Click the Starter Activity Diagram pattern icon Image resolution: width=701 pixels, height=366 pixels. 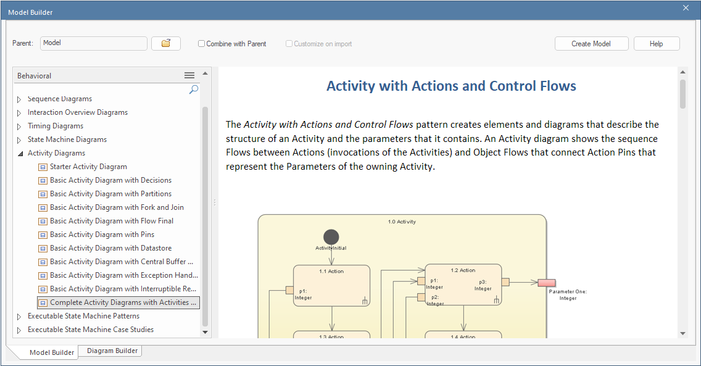[x=43, y=167]
